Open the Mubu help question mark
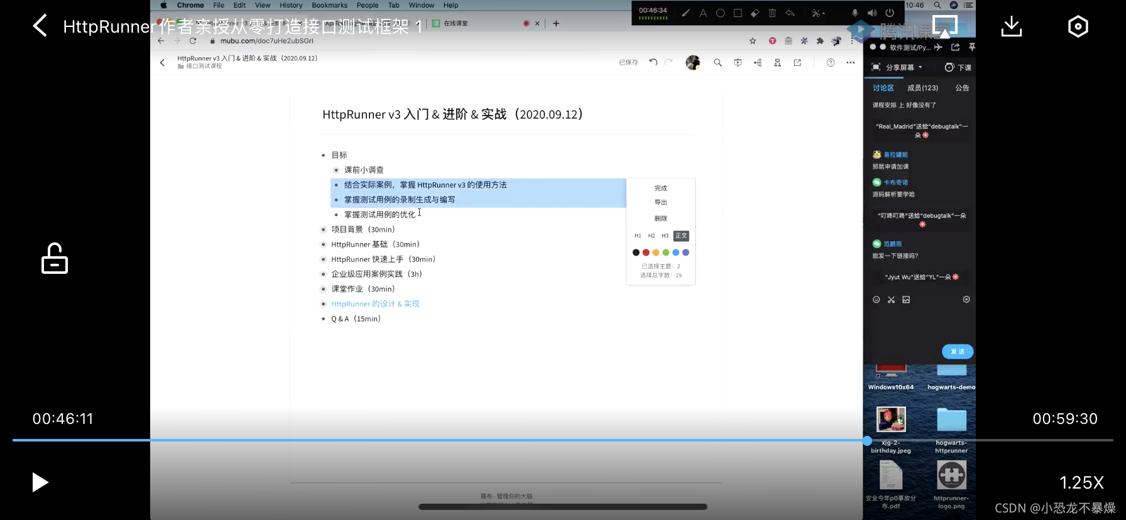1126x520 pixels. pos(831,62)
